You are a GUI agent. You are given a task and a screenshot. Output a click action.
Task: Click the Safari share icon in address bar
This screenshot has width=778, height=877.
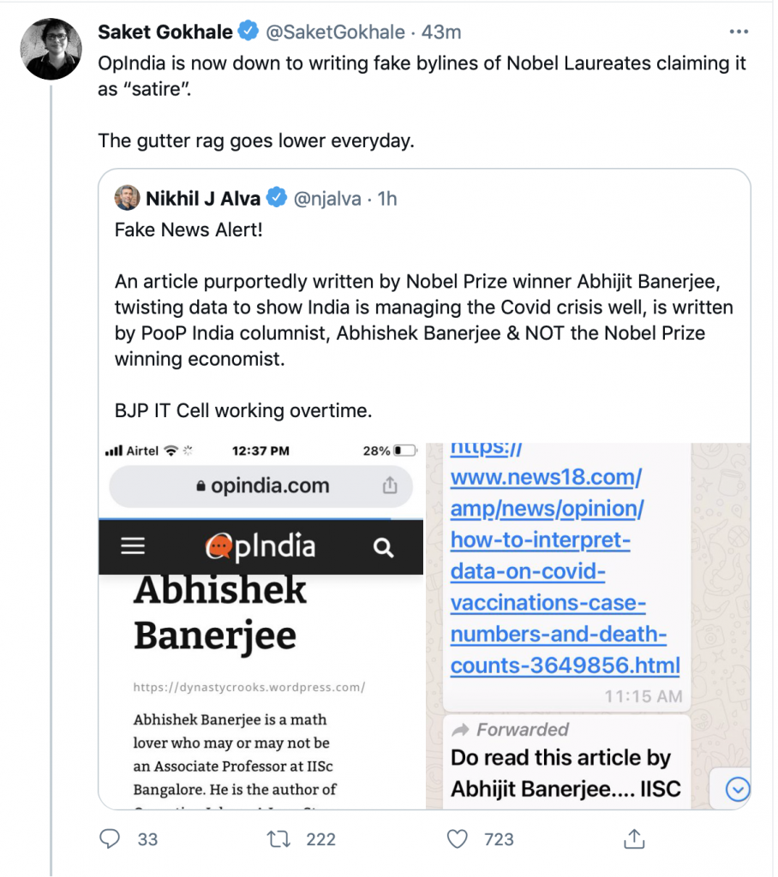(390, 486)
